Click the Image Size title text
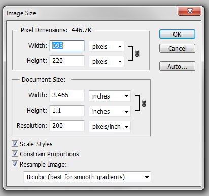The width and height of the screenshot is (209, 196). click(x=21, y=13)
